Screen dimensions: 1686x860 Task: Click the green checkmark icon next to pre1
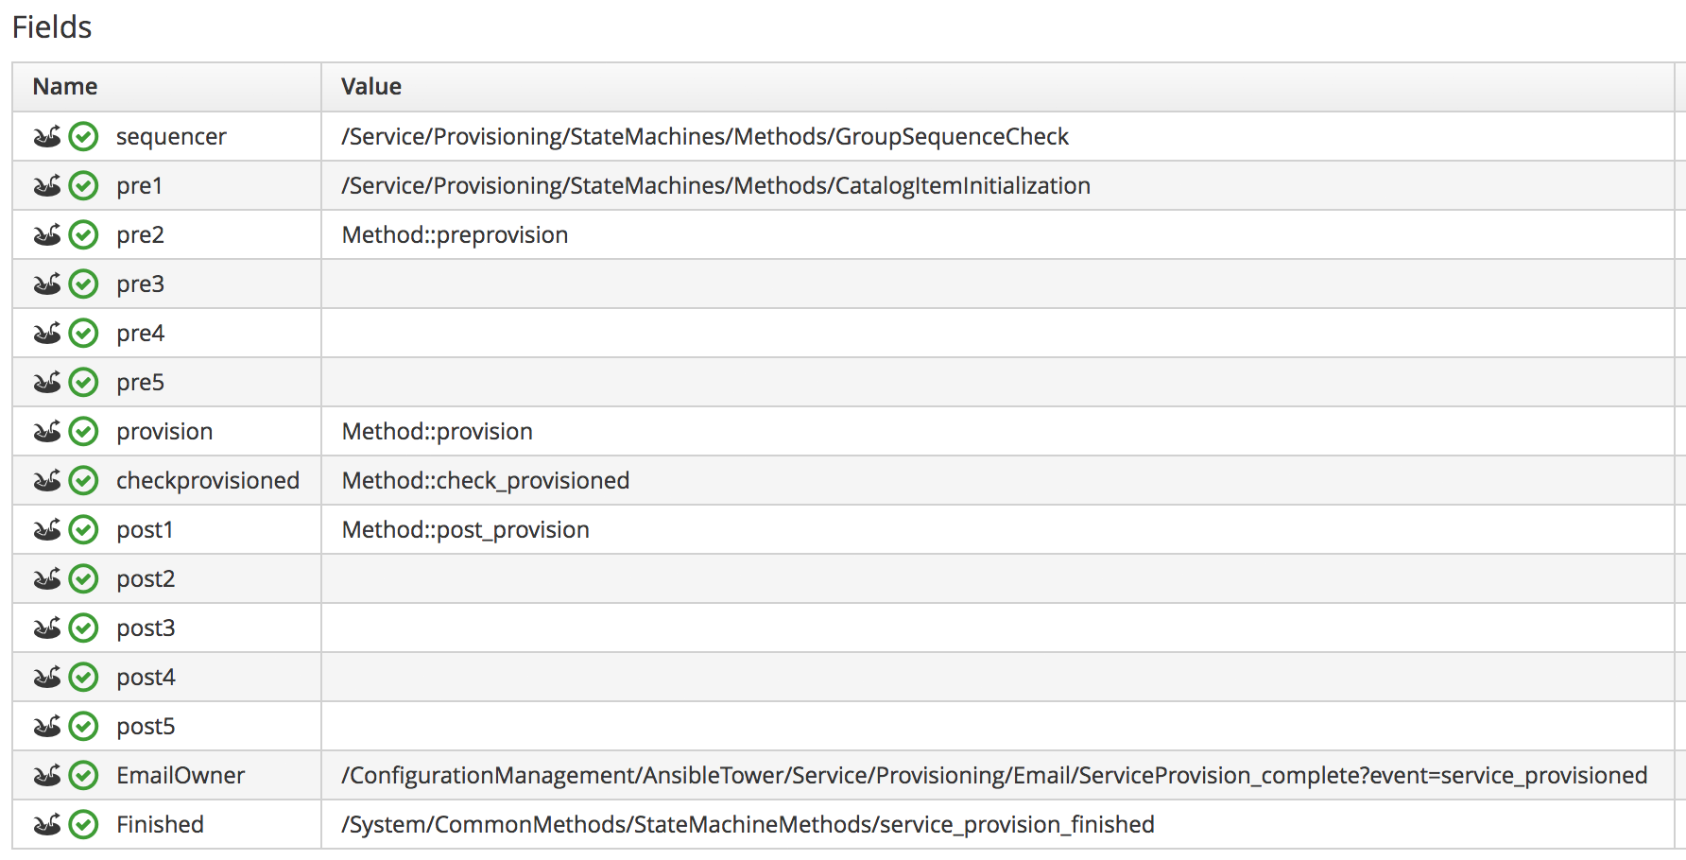[84, 186]
